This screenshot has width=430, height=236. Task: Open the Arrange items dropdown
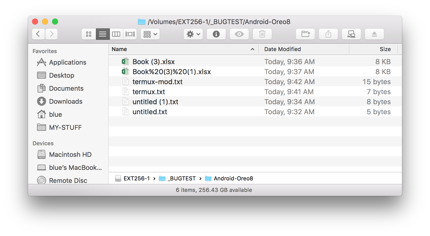tap(150, 34)
